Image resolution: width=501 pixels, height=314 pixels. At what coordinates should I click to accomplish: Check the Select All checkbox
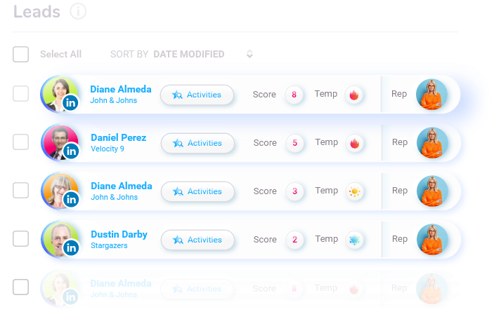[21, 54]
